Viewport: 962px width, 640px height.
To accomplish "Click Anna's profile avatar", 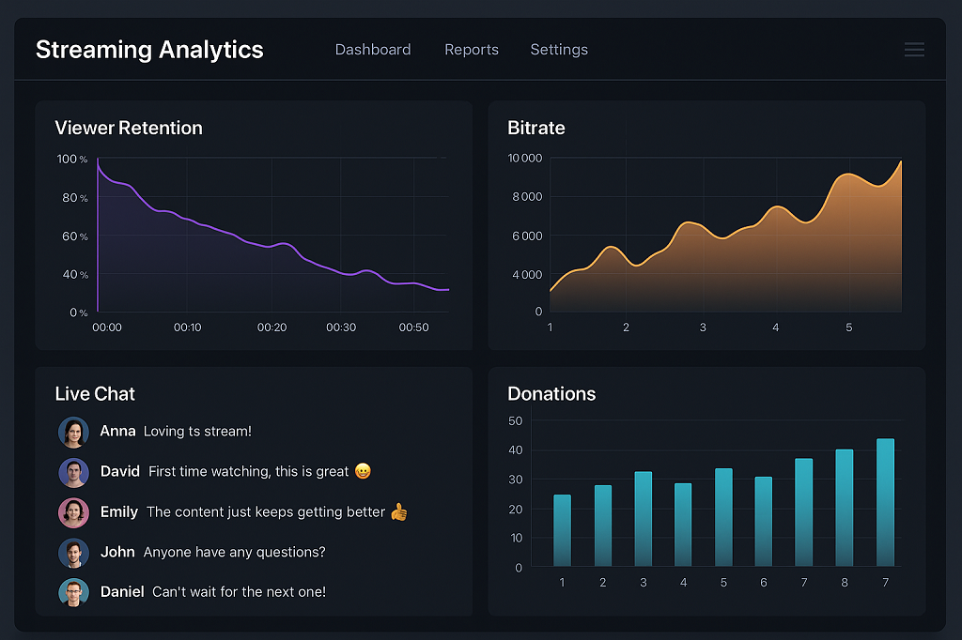I will (73, 432).
